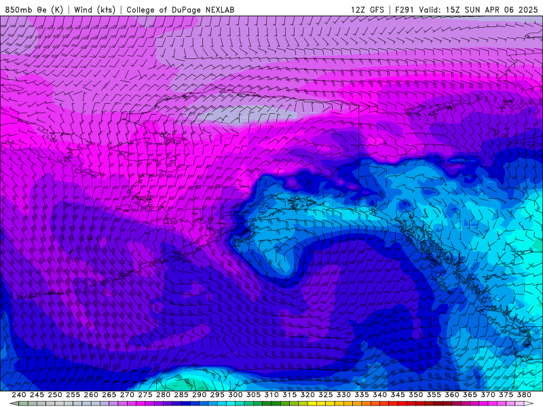Click the '850mb θe (K)' title label

click(34, 9)
